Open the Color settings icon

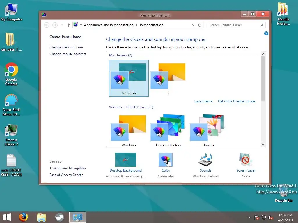(x=166, y=160)
